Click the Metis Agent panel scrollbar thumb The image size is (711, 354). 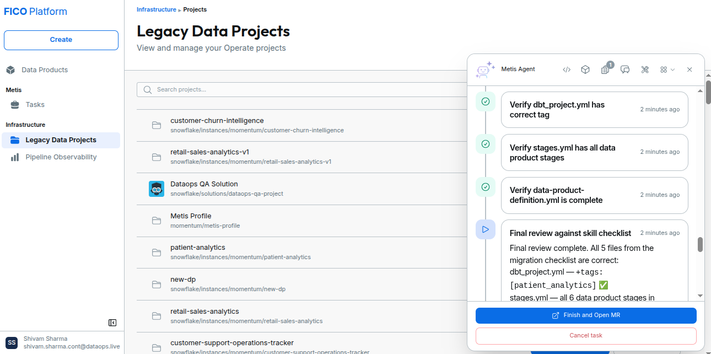pyautogui.click(x=701, y=245)
